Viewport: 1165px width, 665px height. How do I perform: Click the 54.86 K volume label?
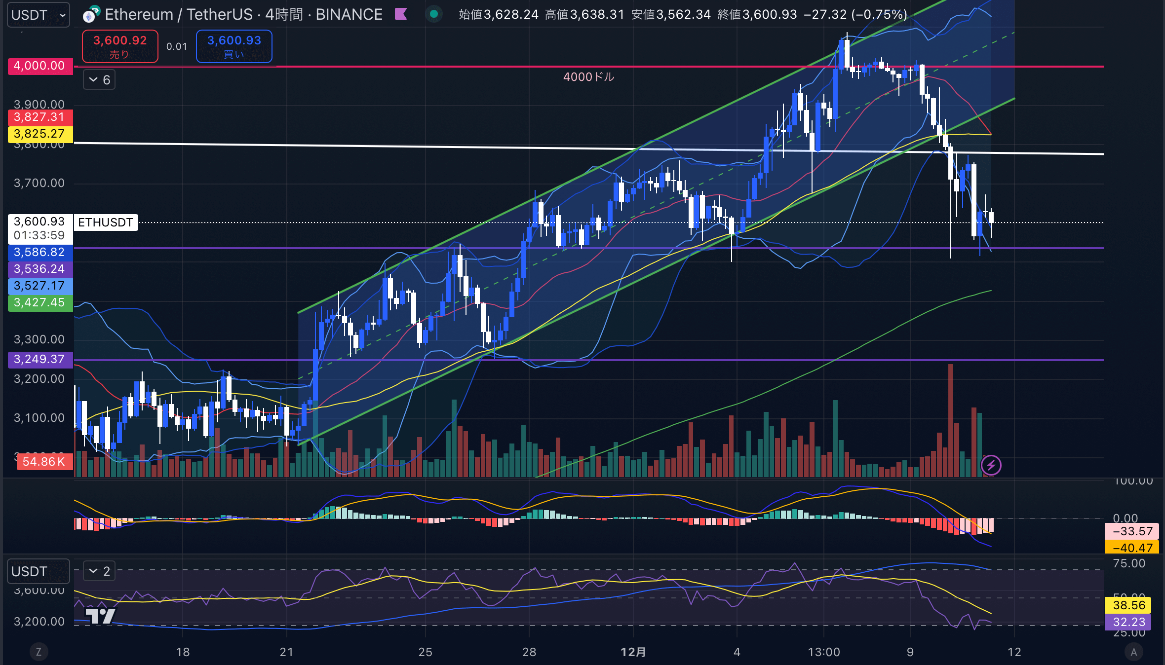[x=44, y=462]
